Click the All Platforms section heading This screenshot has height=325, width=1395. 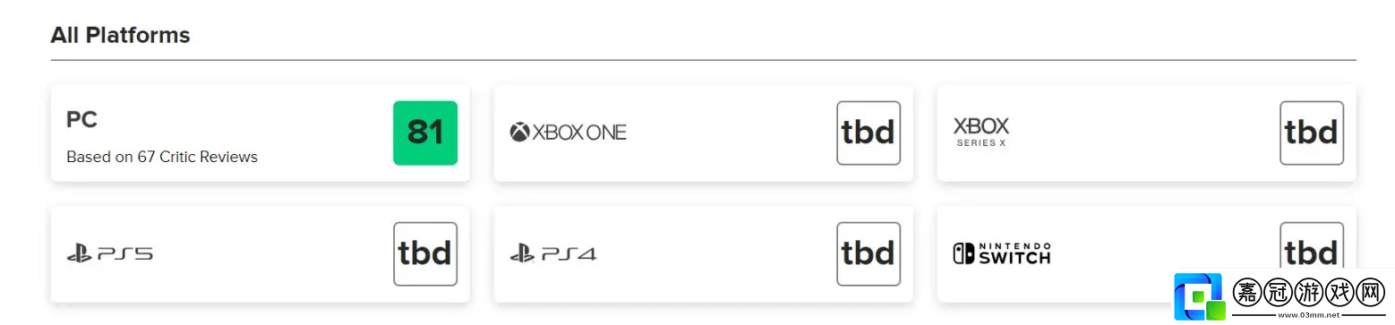tap(120, 35)
